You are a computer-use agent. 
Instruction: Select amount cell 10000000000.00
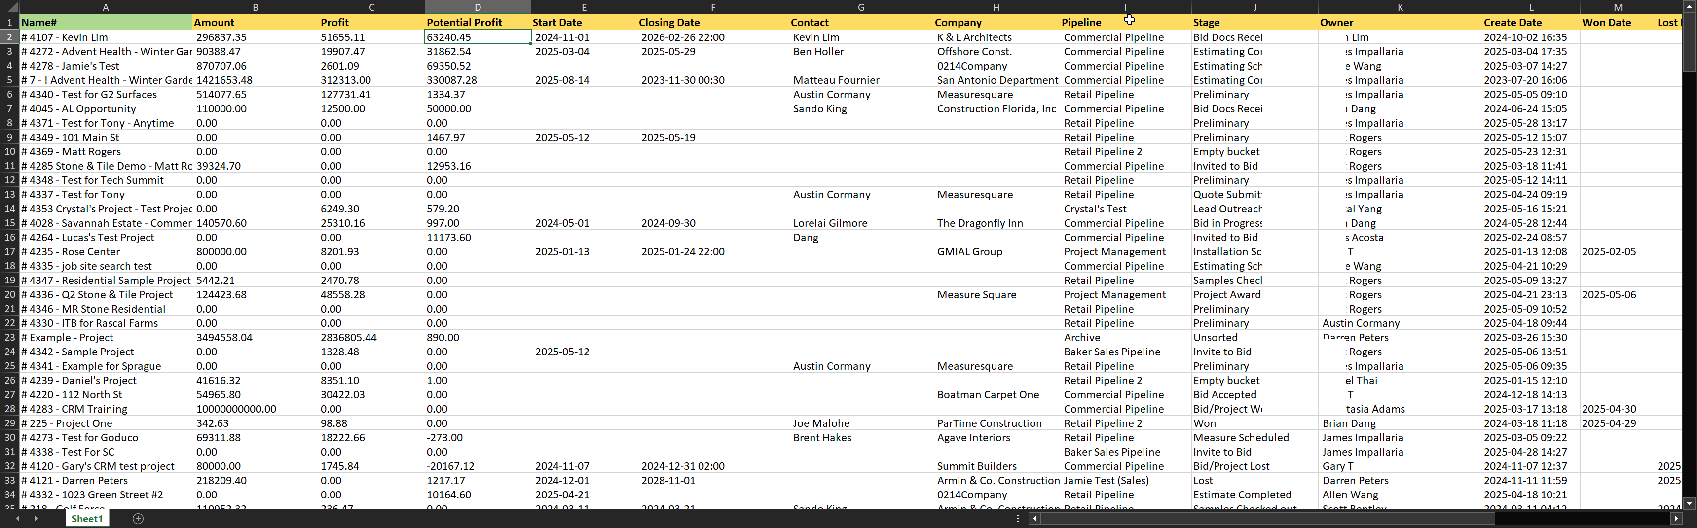click(255, 409)
